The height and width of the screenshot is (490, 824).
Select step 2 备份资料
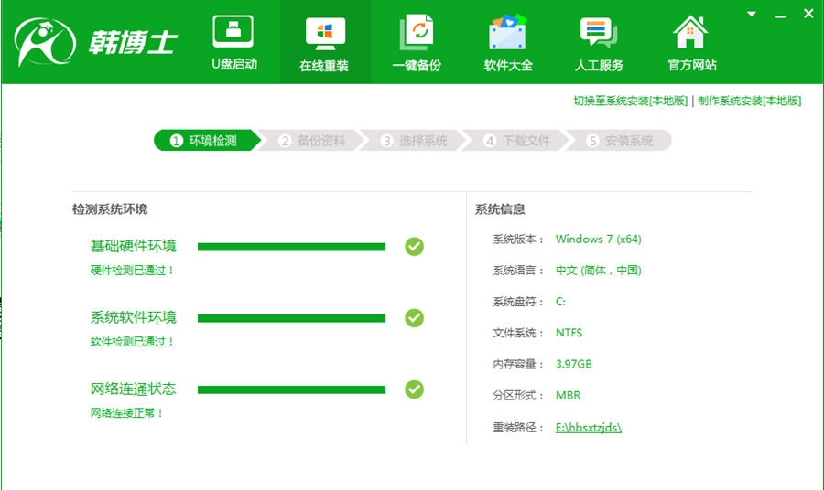tap(313, 141)
